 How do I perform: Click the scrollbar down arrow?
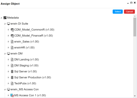[x=135, y=96]
